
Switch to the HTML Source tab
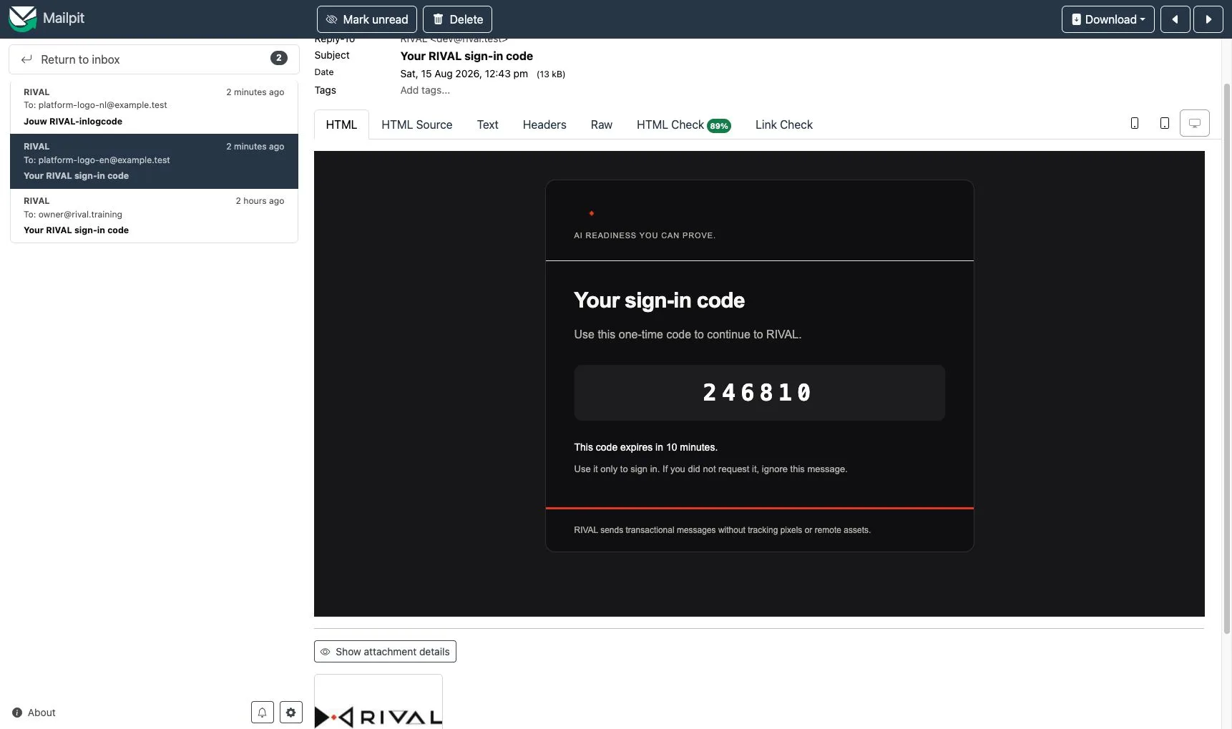[417, 124]
